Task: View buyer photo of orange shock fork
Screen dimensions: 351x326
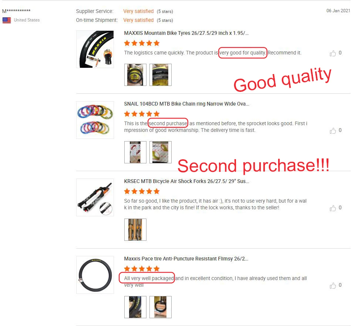Action: [135, 230]
